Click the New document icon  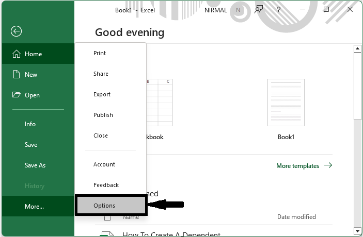[17, 74]
